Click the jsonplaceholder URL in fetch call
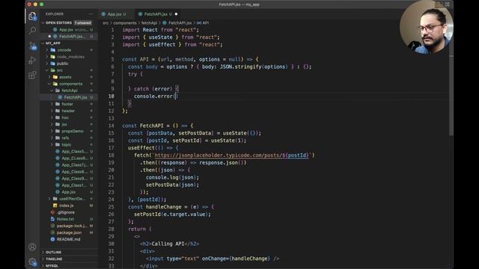479x269 pixels. [231, 155]
